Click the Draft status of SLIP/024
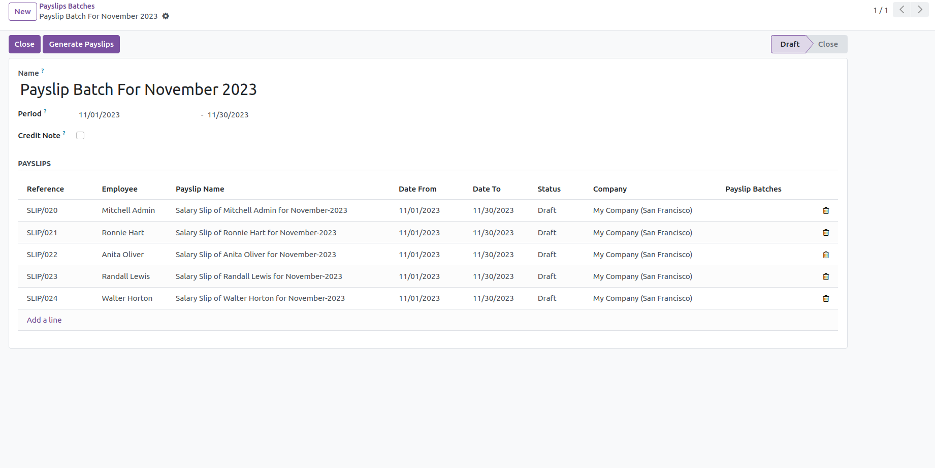The image size is (935, 468). point(547,298)
